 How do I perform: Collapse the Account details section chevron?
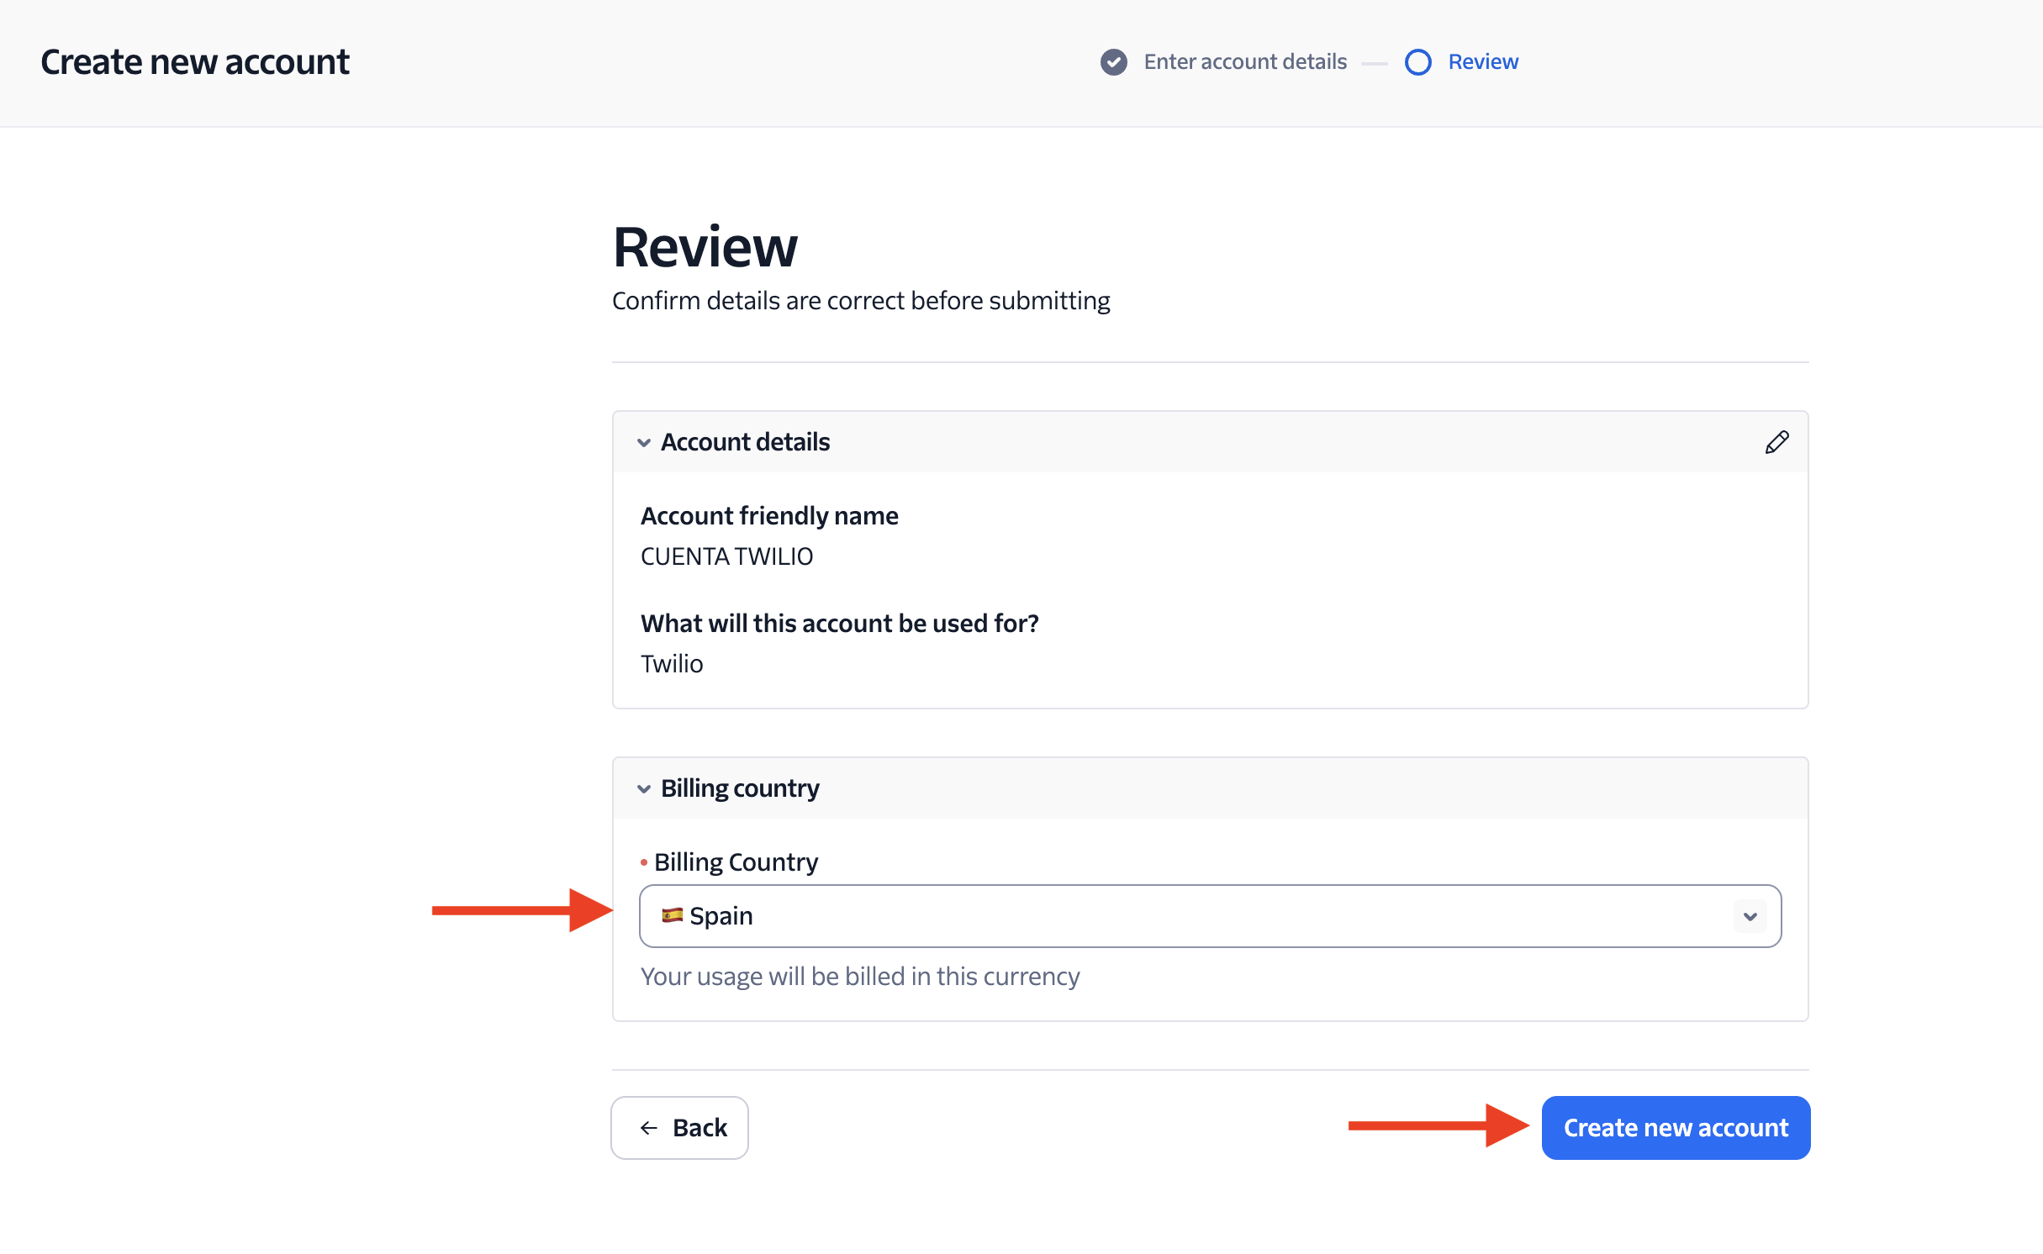click(x=644, y=443)
